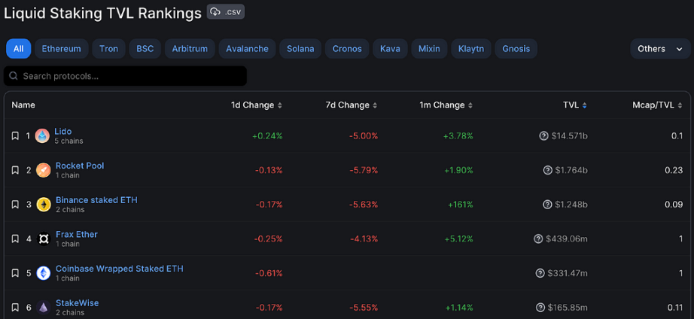The height and width of the screenshot is (319, 694).
Task: Filter rankings by Ethereum
Action: click(x=62, y=49)
